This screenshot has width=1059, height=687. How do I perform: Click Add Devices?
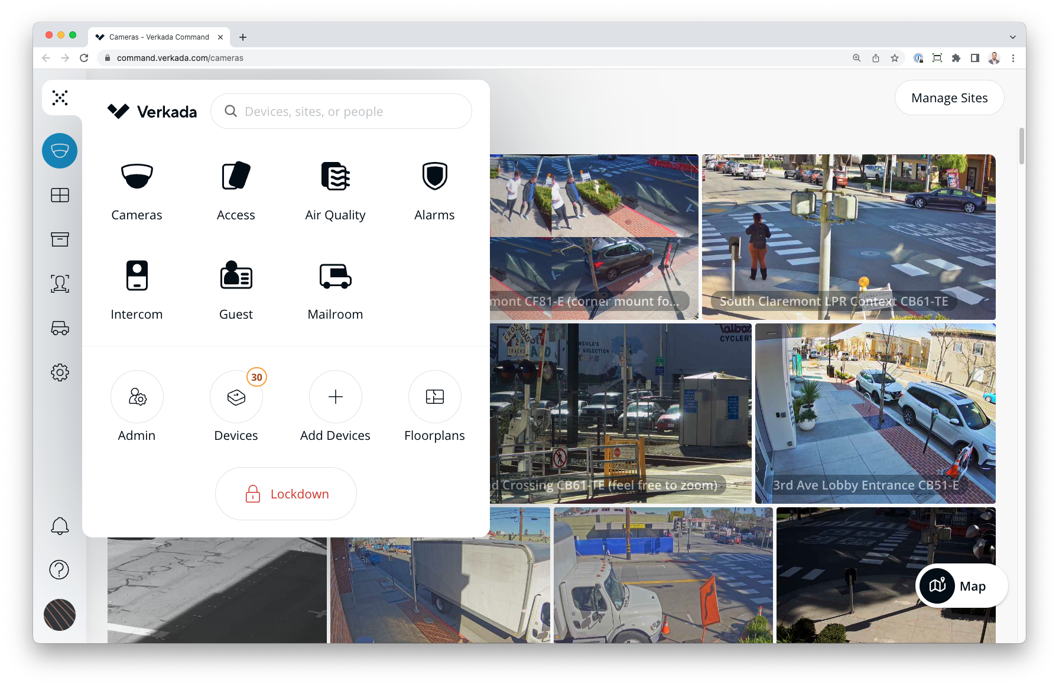point(335,407)
